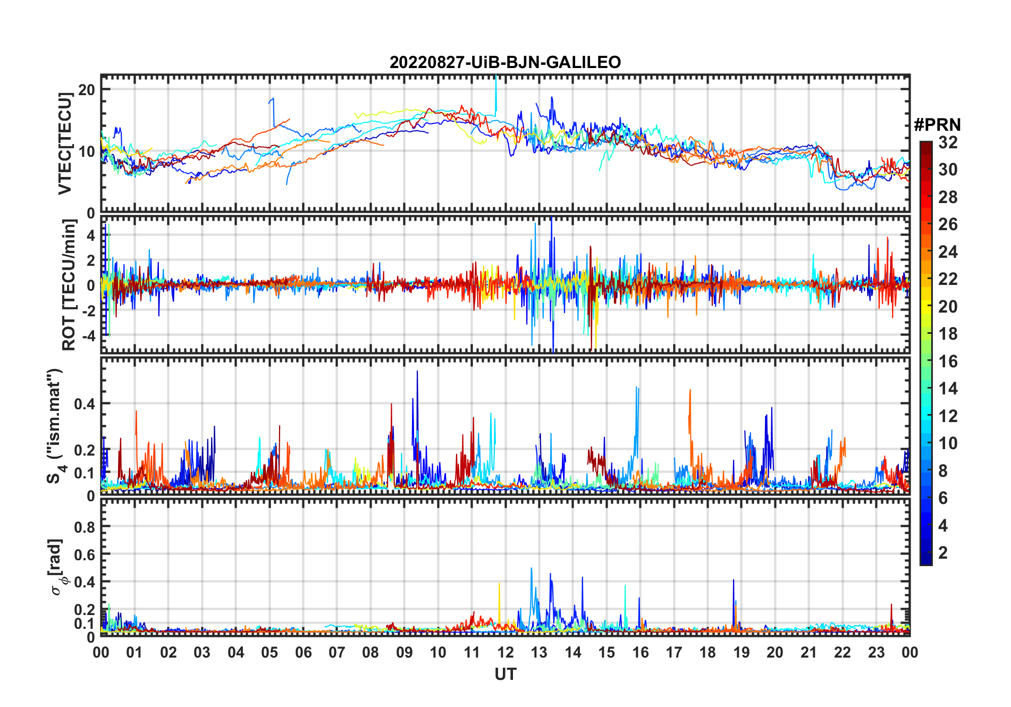Screen dimensions: 1011x707
Task: Click VTEC axis tick label 10
Action: [87, 151]
